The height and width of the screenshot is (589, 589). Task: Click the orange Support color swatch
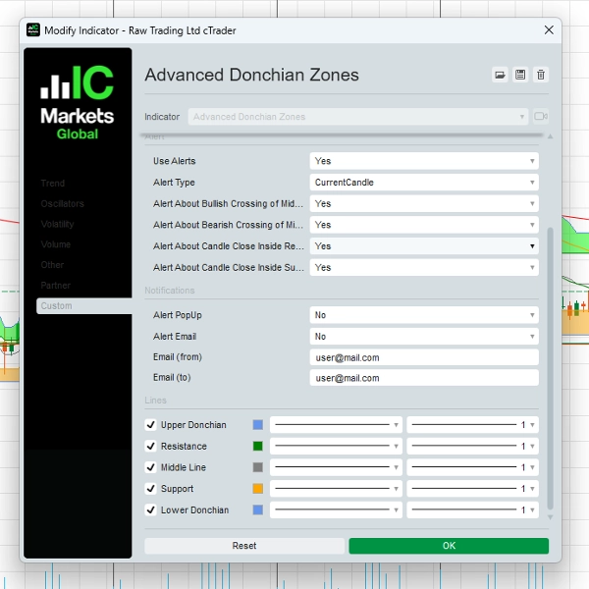click(258, 489)
